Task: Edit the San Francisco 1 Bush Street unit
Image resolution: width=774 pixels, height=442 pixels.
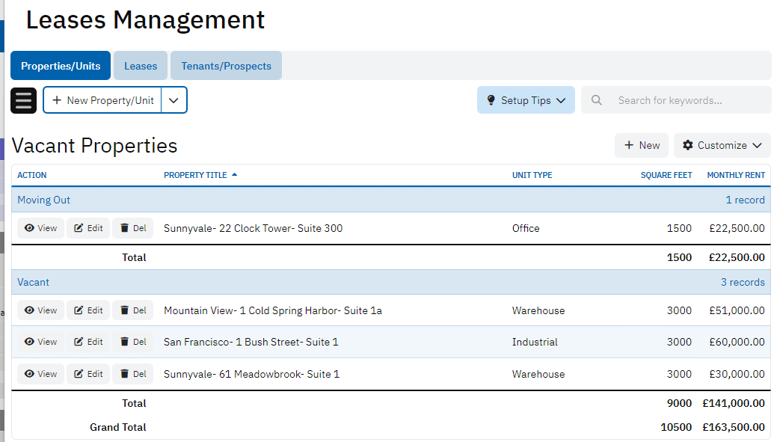Action: click(88, 342)
